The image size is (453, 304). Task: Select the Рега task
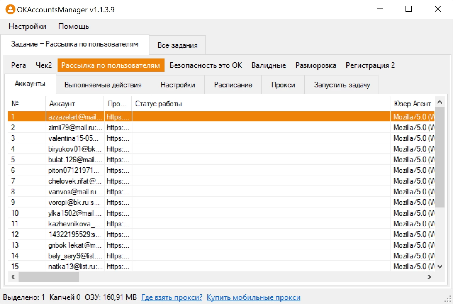pyautogui.click(x=19, y=65)
